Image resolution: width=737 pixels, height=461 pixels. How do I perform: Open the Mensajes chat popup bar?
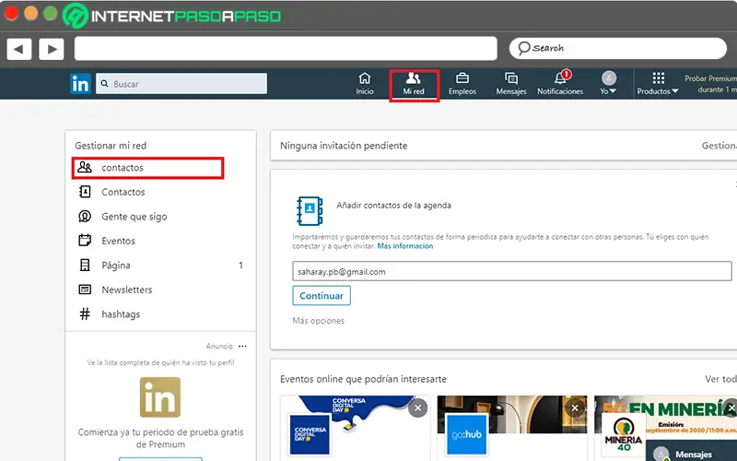click(692, 451)
